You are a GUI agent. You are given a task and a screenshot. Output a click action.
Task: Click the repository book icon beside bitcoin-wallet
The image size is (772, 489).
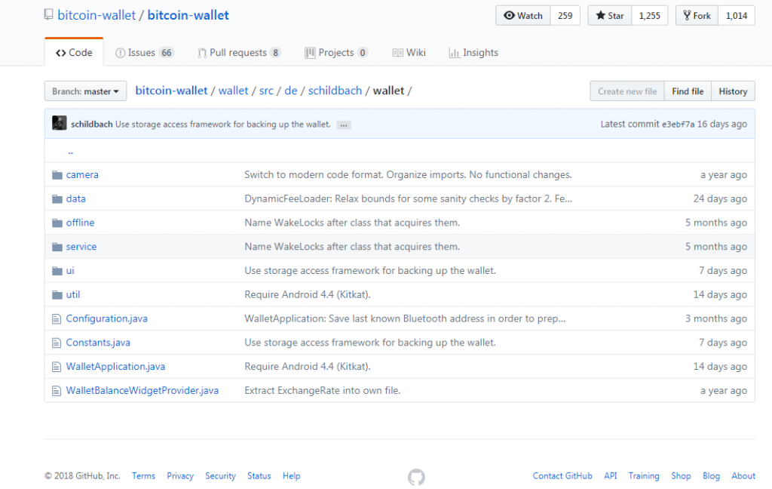pos(48,15)
